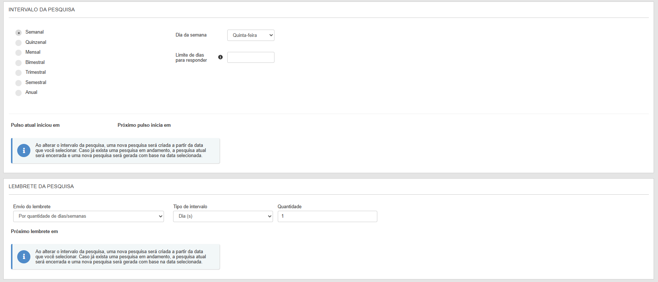
Task: Click the LEMBRETE DA PESQUISA section heading
Action: coord(41,186)
